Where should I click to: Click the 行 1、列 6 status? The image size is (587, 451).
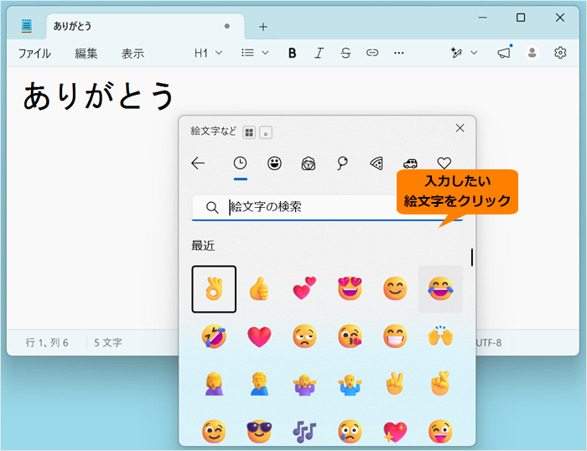tap(47, 343)
